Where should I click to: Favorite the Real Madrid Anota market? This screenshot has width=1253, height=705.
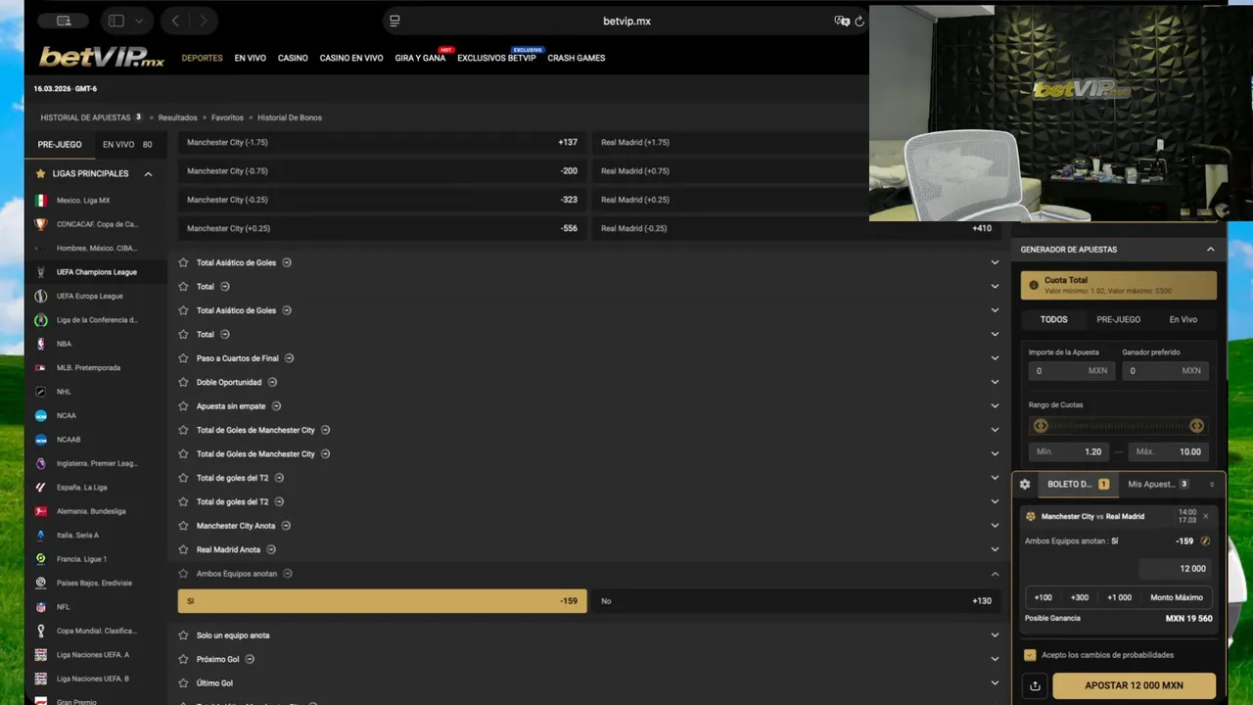(183, 549)
